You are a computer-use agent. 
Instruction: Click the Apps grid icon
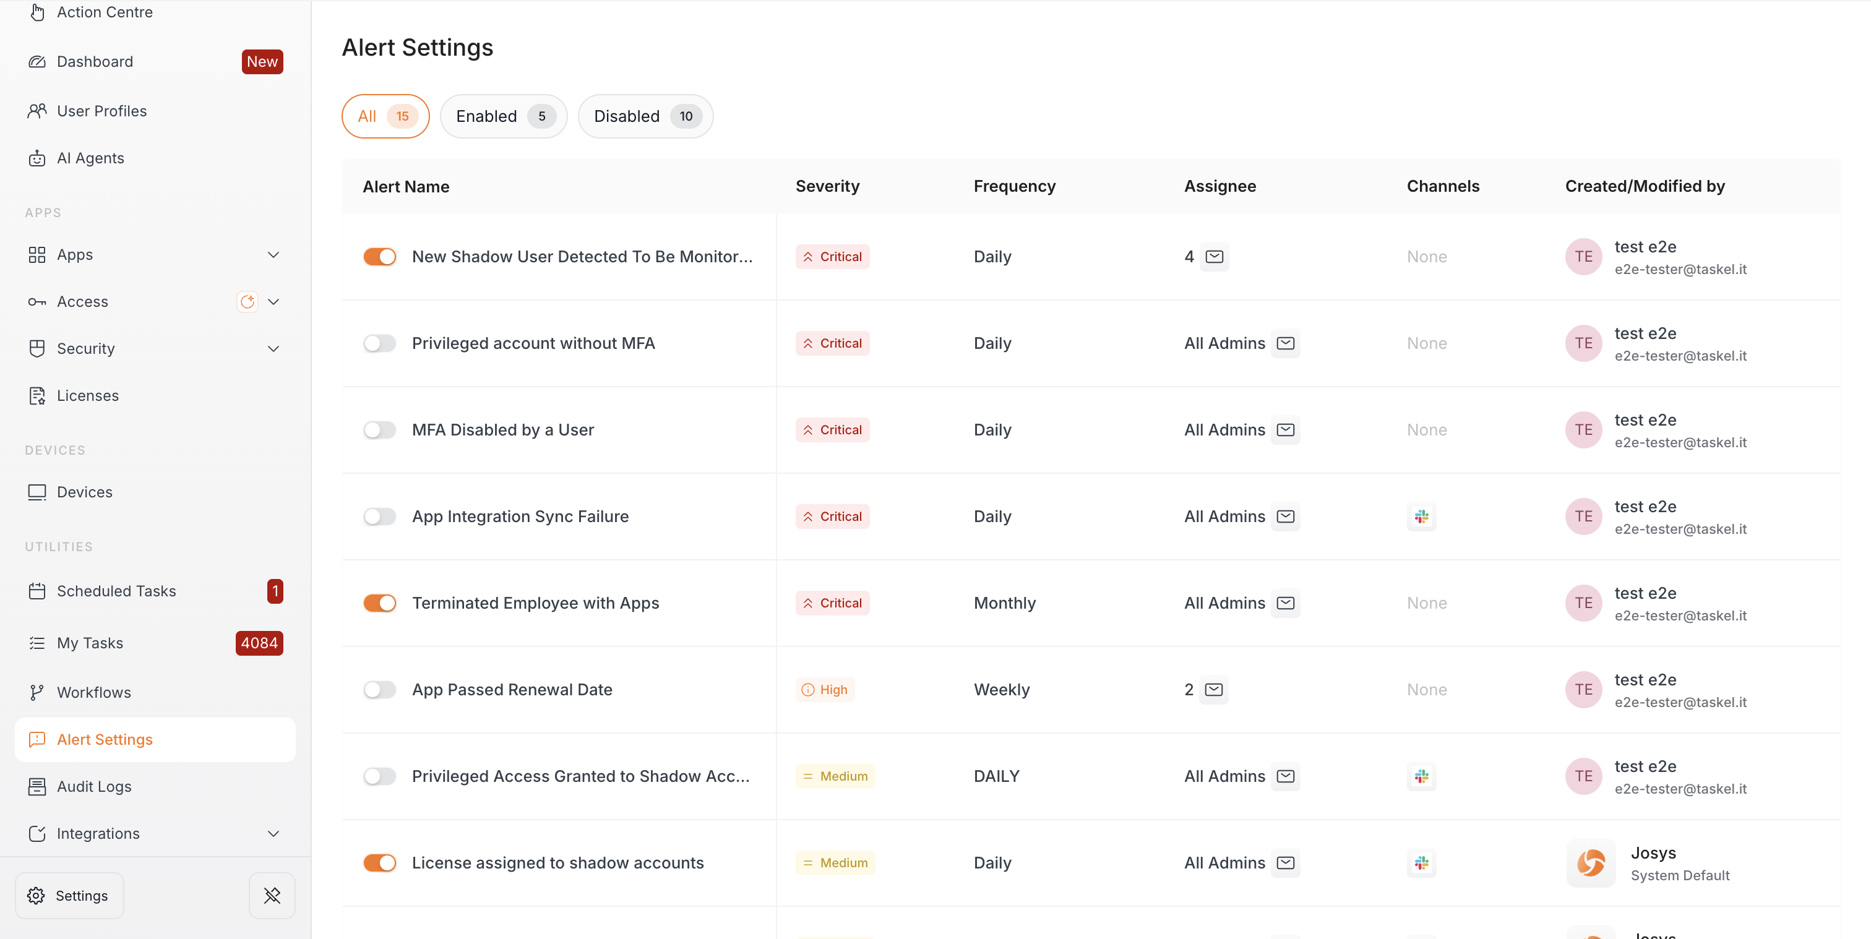37,255
